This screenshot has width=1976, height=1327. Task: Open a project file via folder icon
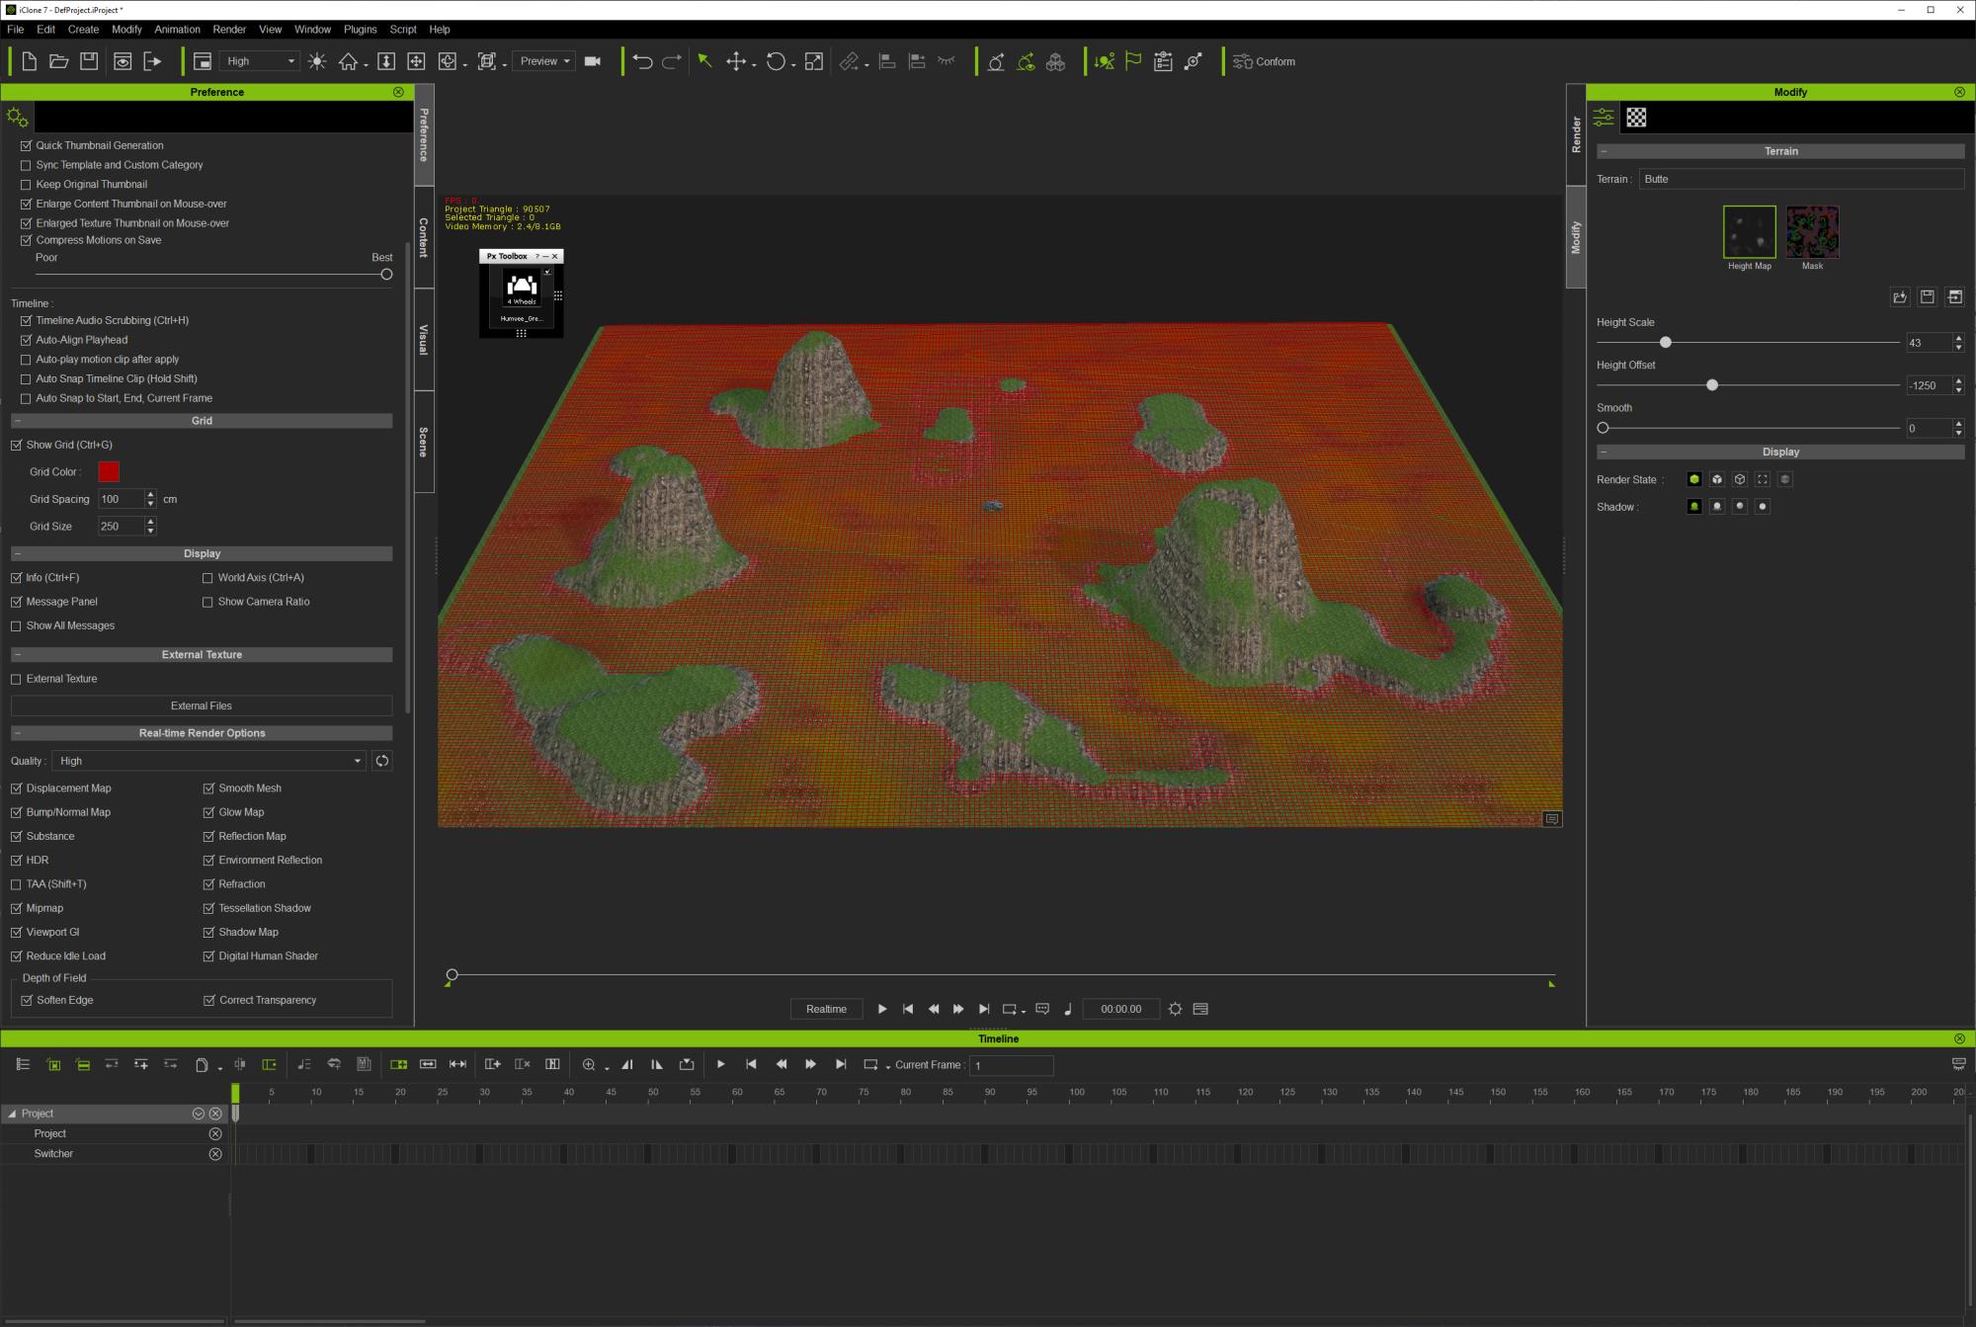[x=58, y=61]
